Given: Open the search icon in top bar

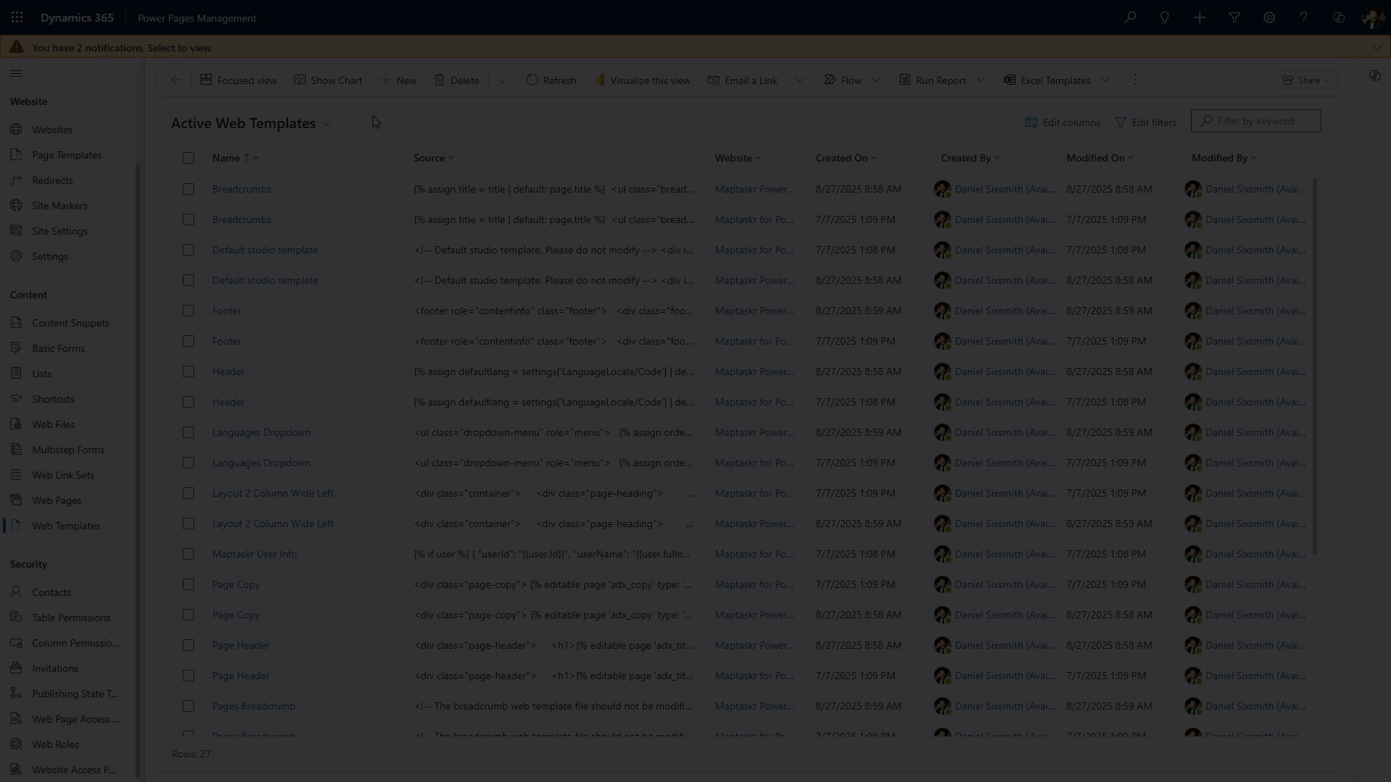Looking at the screenshot, I should tap(1130, 17).
